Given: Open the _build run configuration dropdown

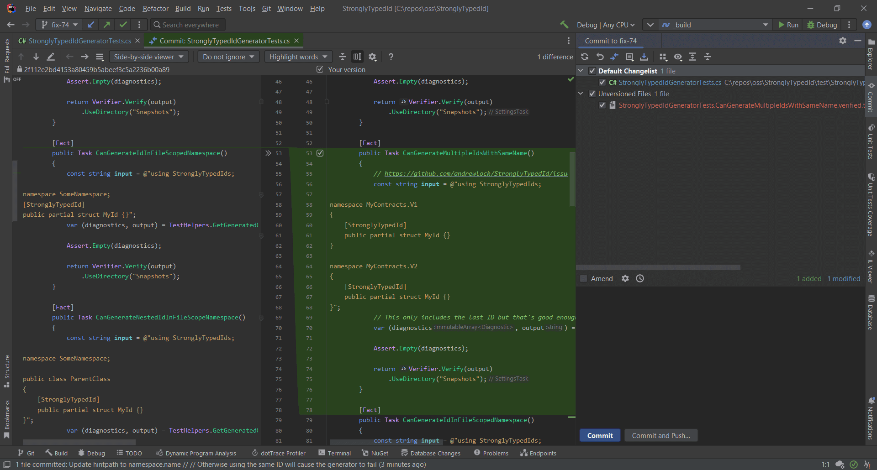Looking at the screenshot, I should (x=715, y=25).
